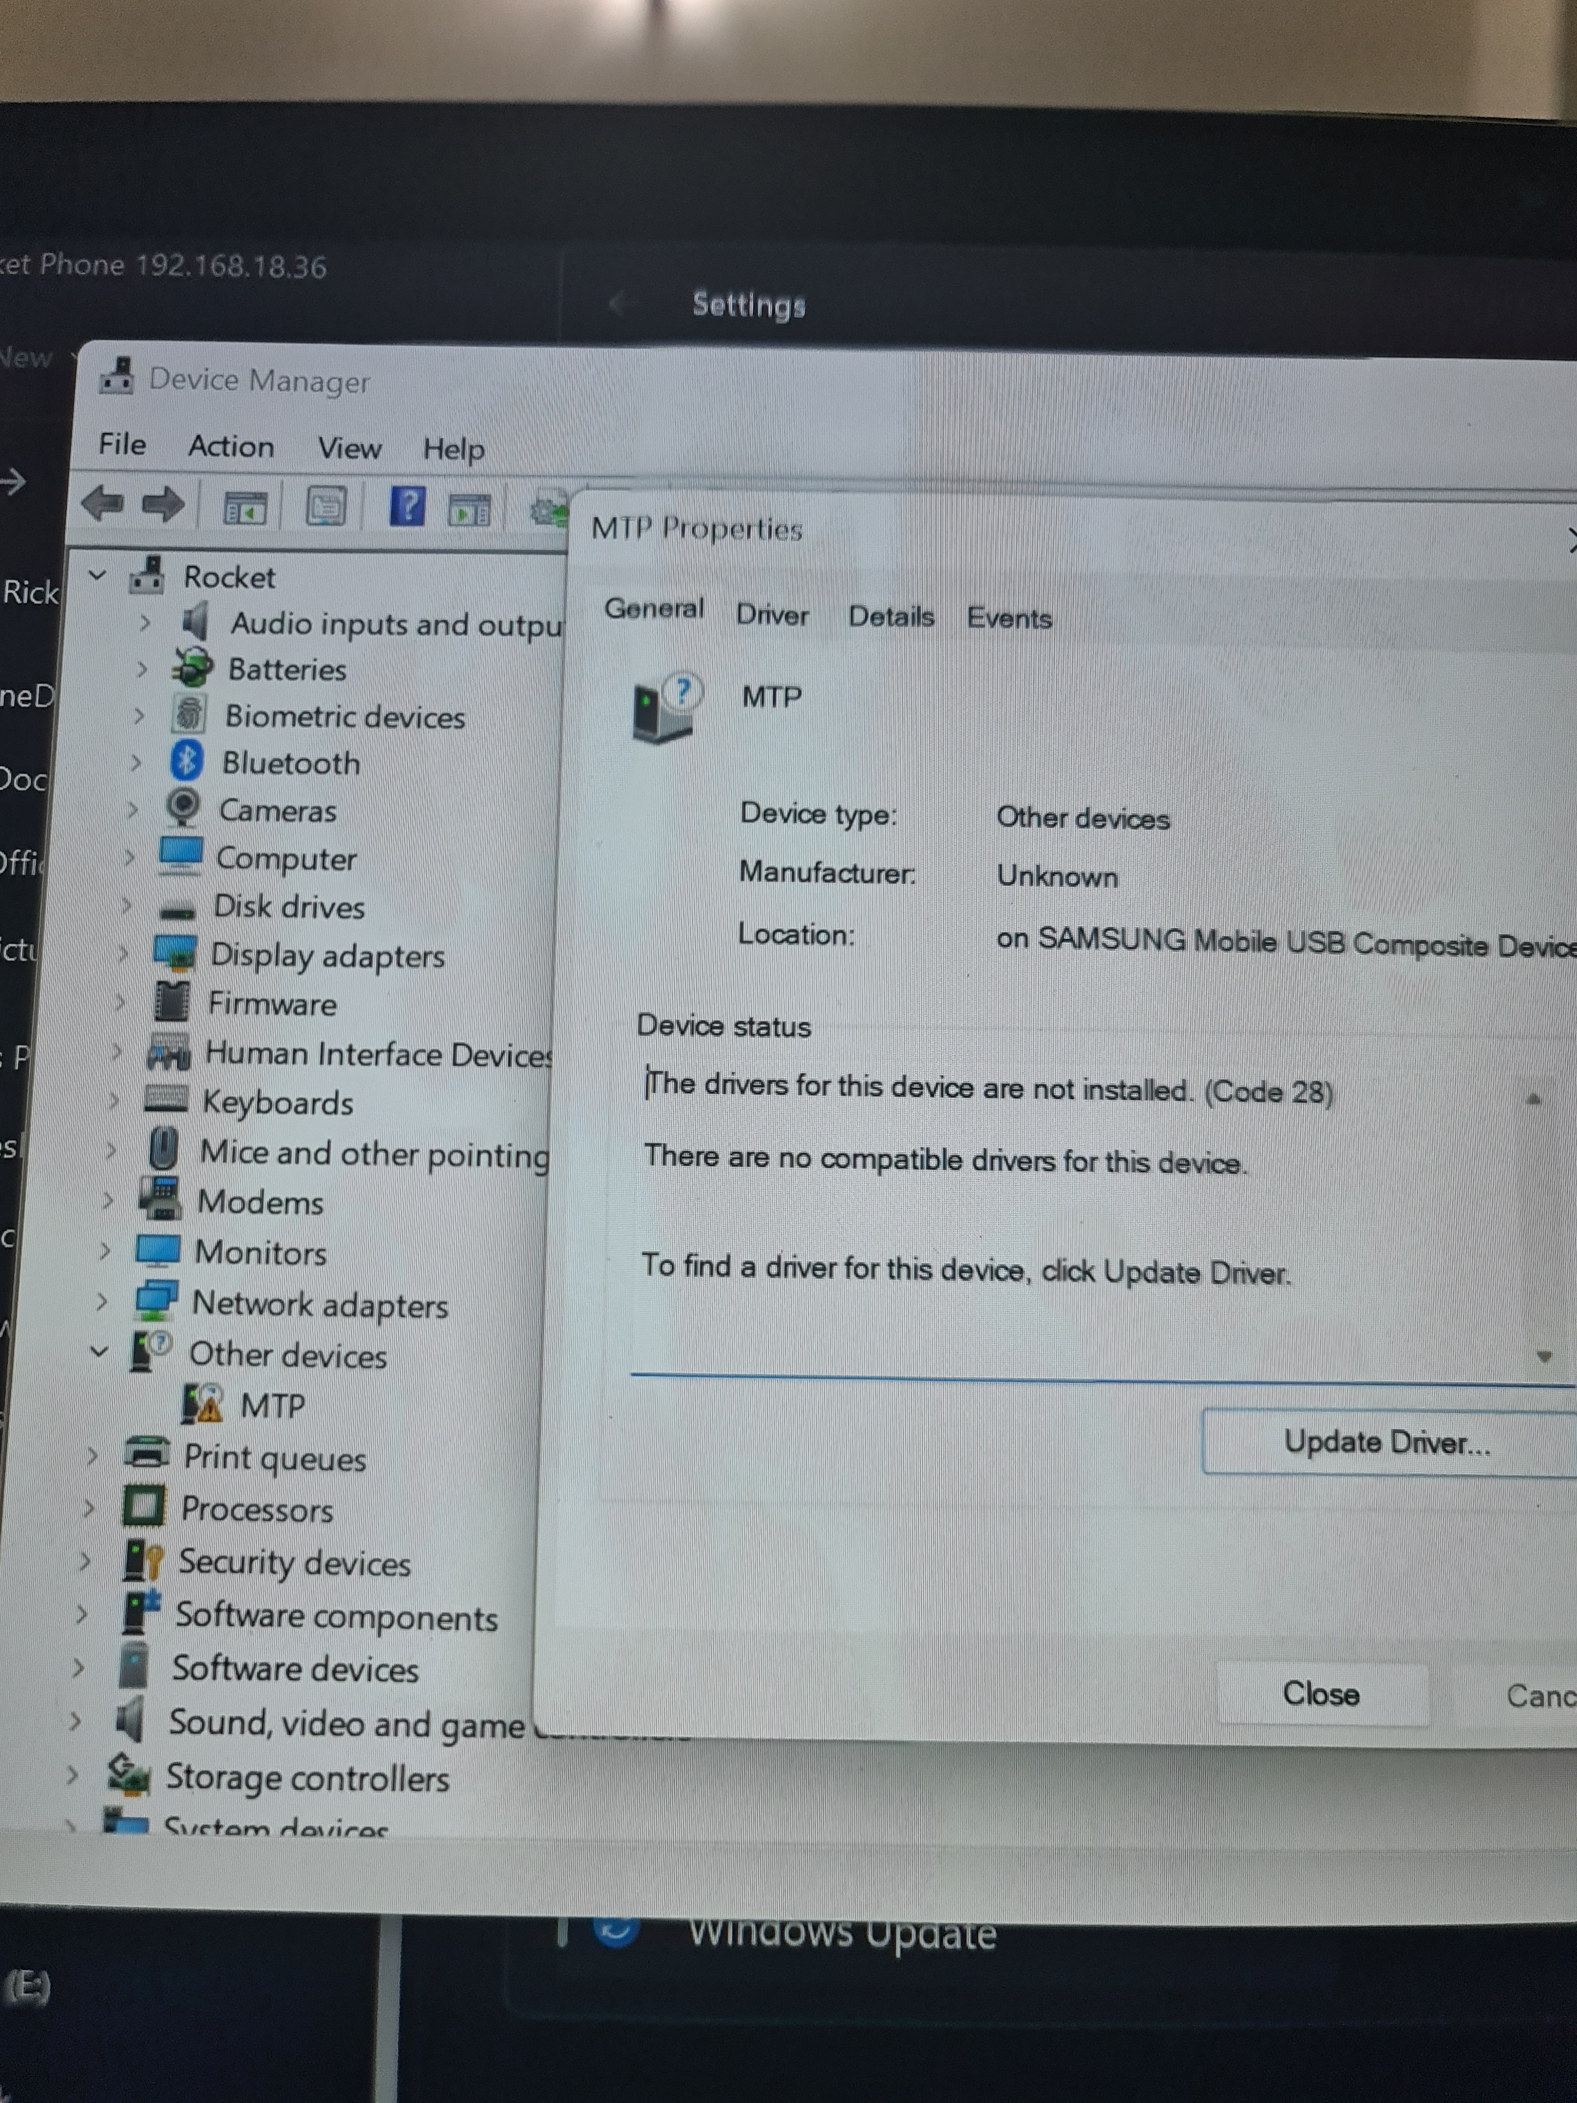Collapse the Other devices node
The width and height of the screenshot is (1577, 2103).
99,1351
